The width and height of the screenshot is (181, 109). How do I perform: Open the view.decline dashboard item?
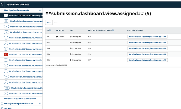pyautogui.click(x=21, y=94)
